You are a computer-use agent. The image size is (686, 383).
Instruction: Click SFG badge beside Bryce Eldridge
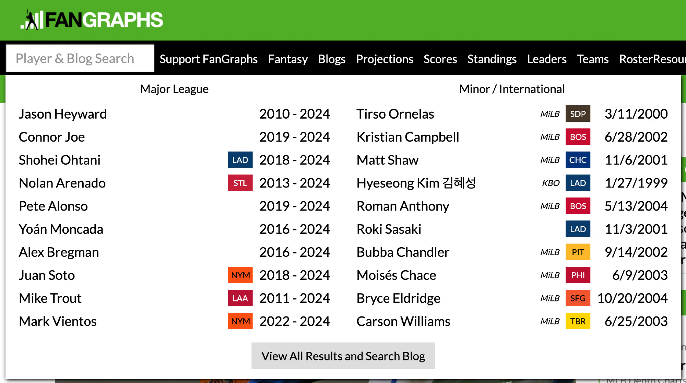tap(578, 298)
